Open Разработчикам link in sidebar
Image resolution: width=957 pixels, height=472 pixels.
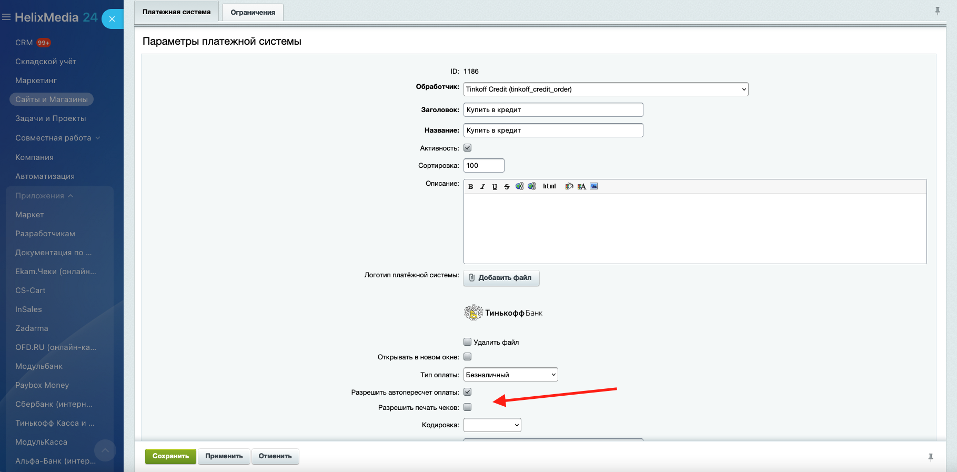click(x=45, y=234)
